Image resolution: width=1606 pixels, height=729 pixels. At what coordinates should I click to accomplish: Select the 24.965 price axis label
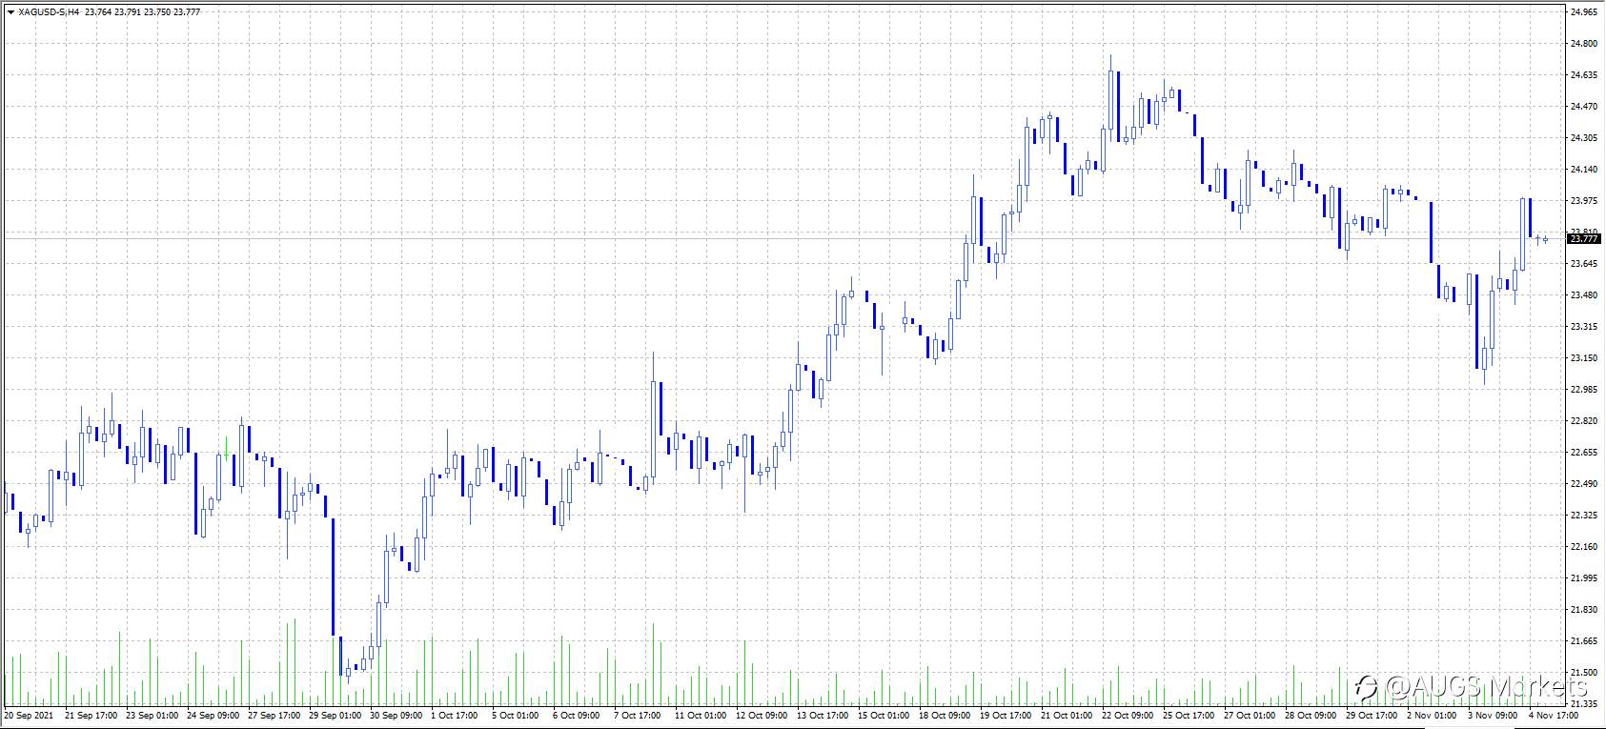pyautogui.click(x=1583, y=12)
